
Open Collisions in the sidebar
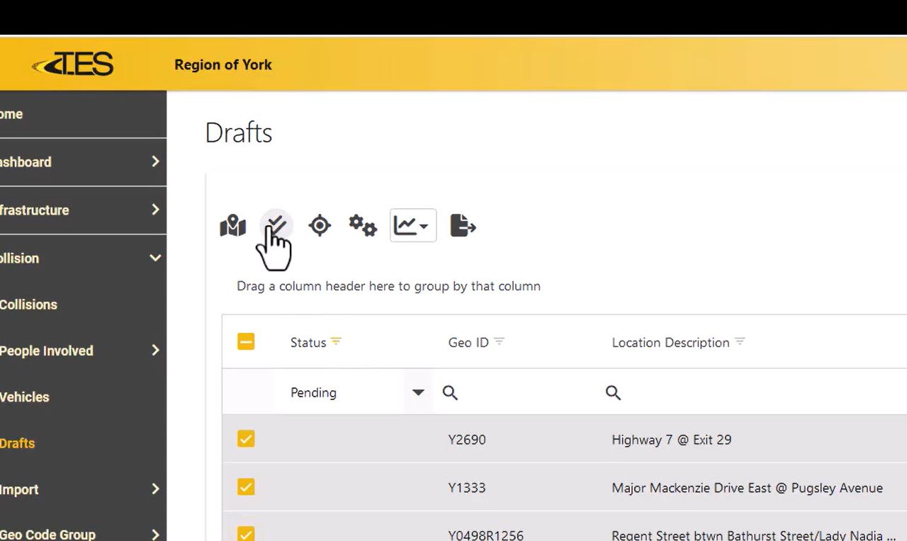(28, 304)
